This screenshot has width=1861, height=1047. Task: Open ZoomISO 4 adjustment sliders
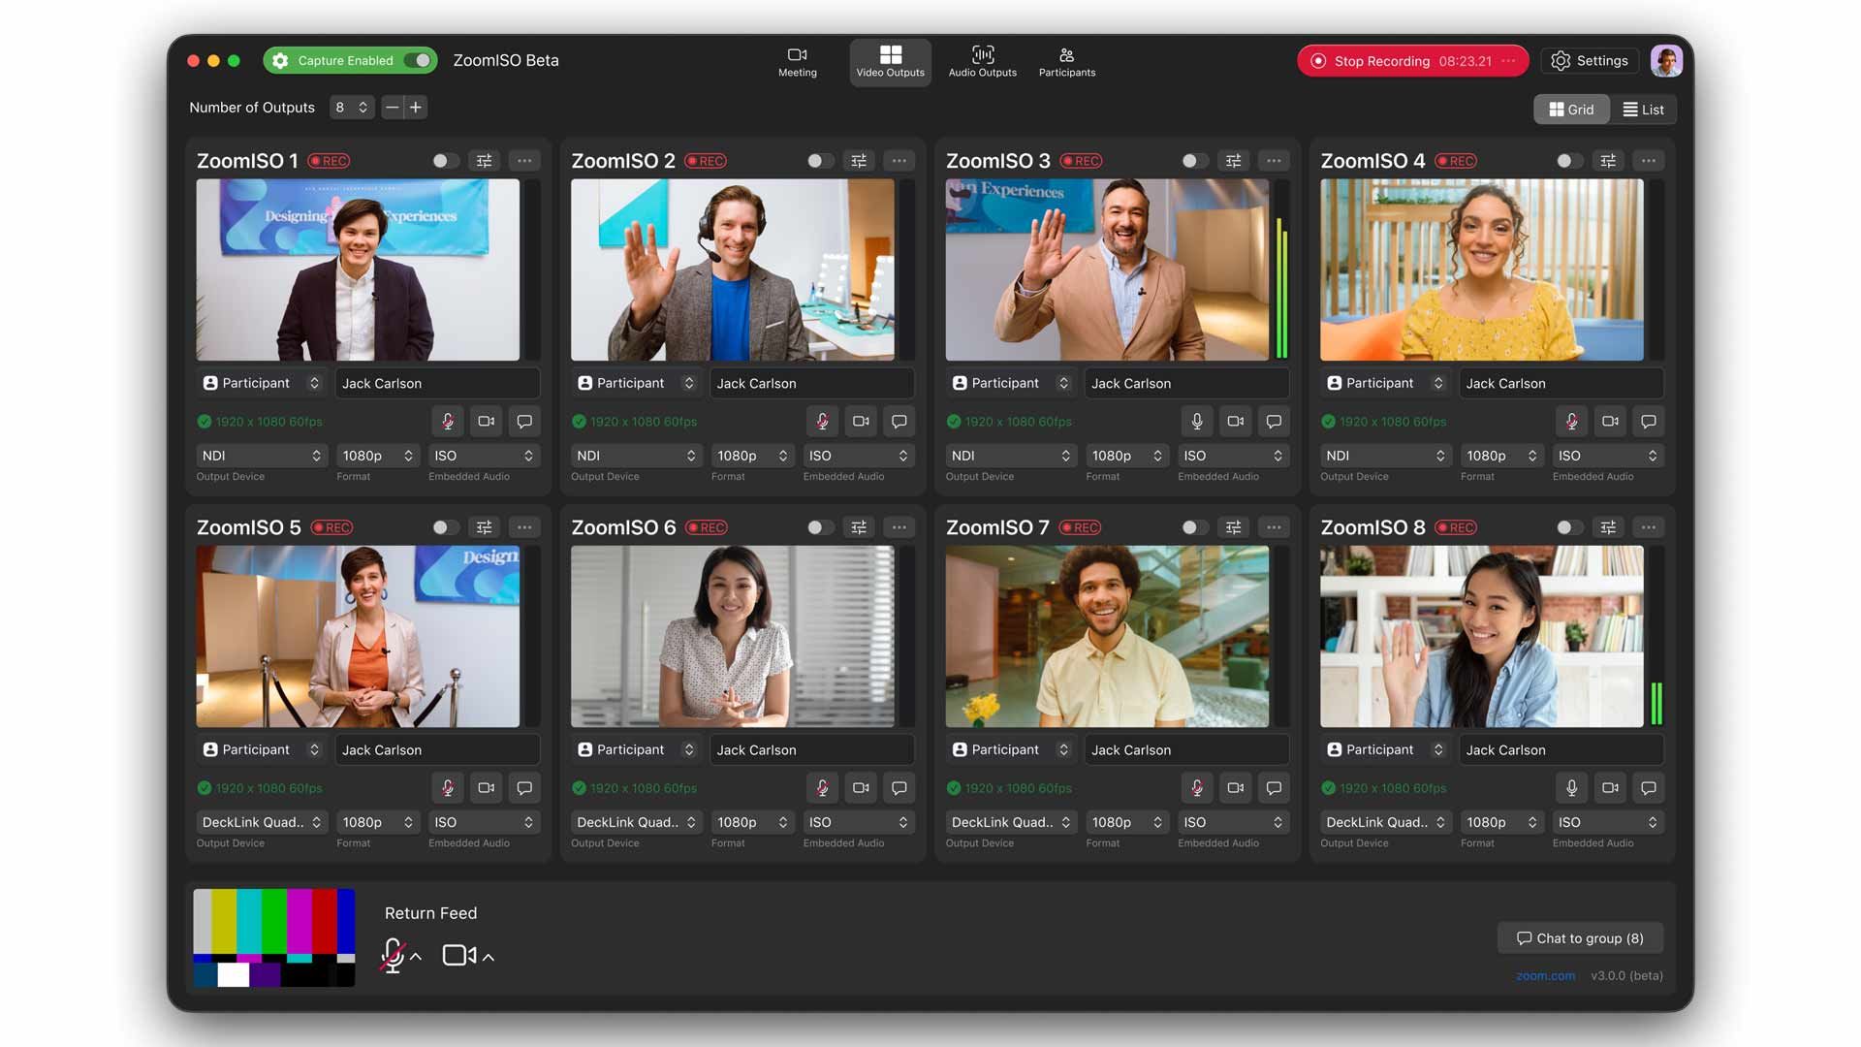(1609, 161)
